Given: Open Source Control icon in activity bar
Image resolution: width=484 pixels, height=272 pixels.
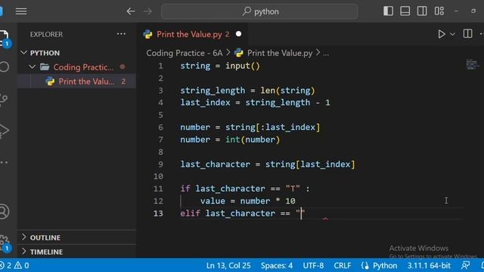Looking at the screenshot, I should [x=4, y=99].
